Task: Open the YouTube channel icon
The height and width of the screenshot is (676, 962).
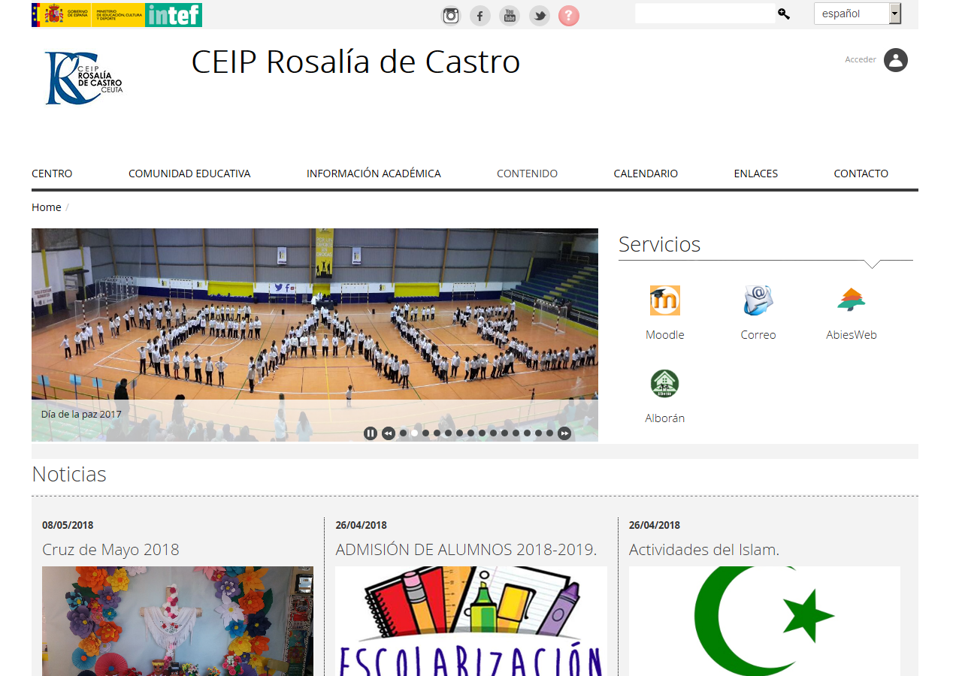Action: pos(510,16)
